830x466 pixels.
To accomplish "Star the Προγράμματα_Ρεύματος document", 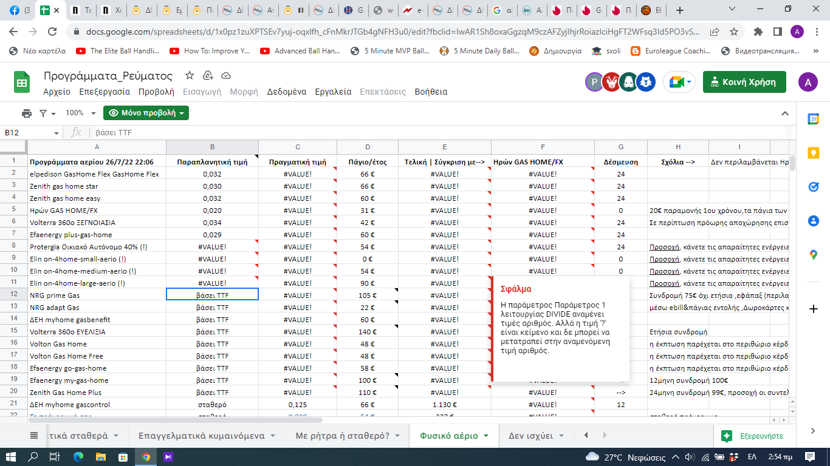I will pos(190,75).
